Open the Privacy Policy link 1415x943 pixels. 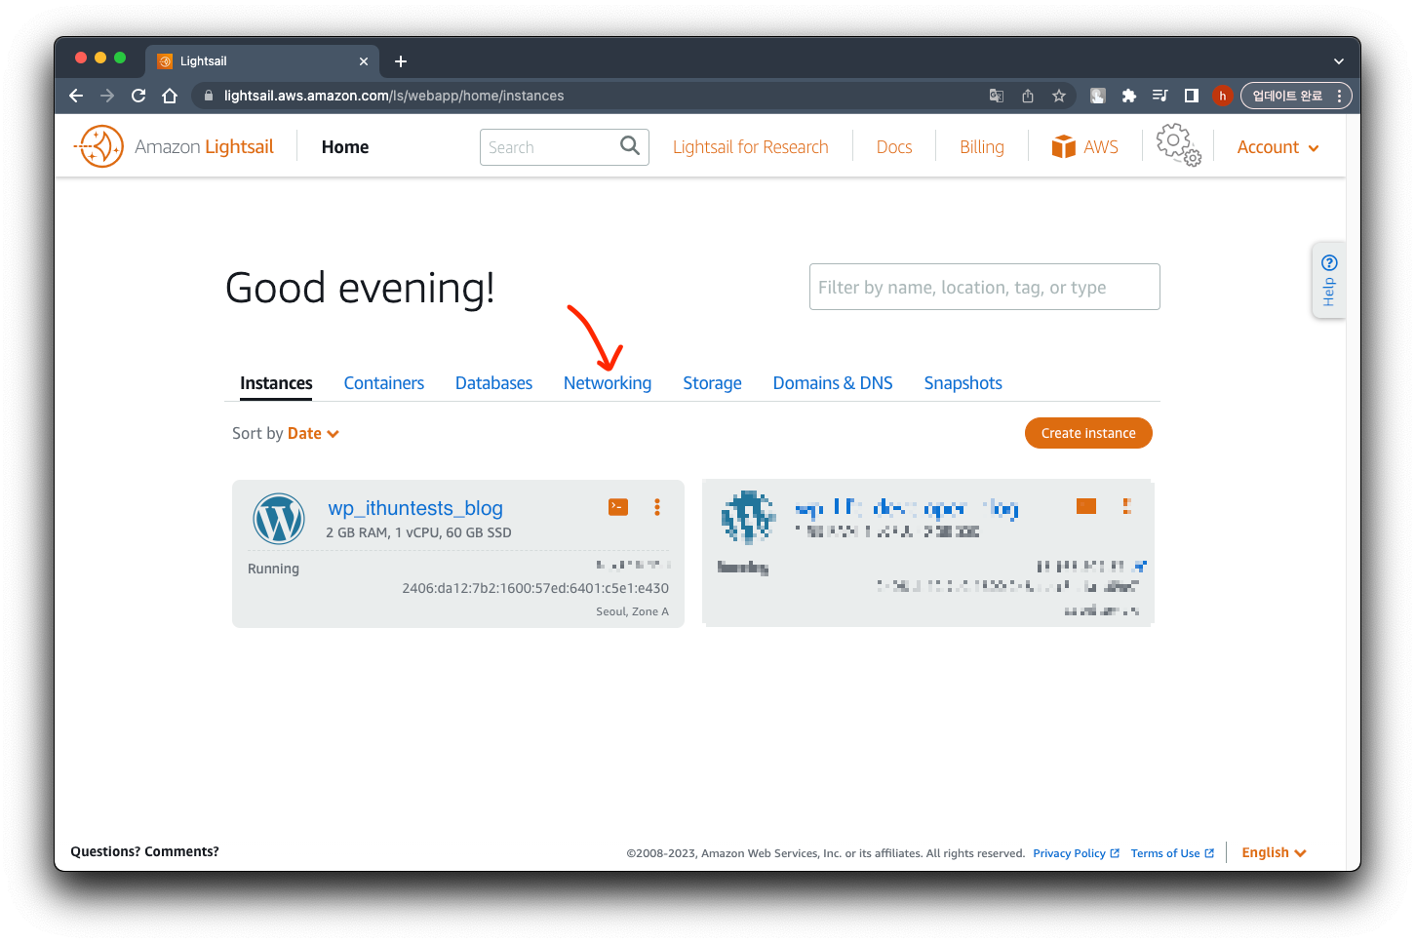click(1076, 853)
